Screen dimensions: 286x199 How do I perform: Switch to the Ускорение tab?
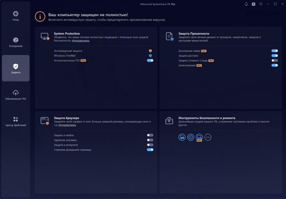[x=16, y=42]
